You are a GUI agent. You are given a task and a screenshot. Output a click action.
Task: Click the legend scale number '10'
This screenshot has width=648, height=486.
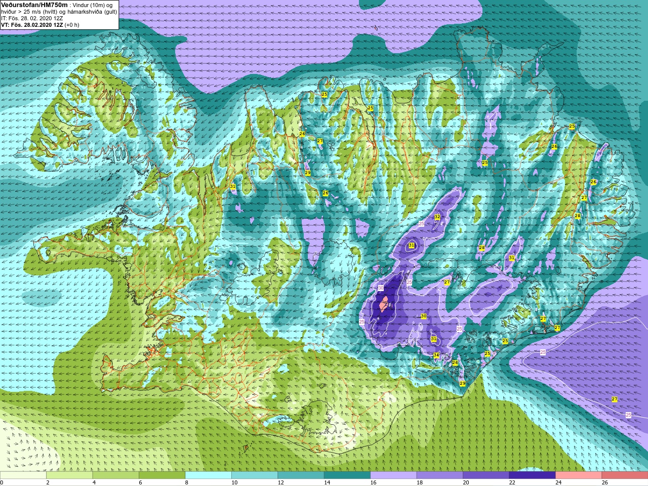click(x=234, y=482)
